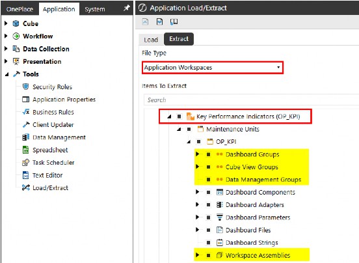359x263 pixels.
Task: Open the Application Workspaces file type dropdown
Action: pyautogui.click(x=213, y=68)
